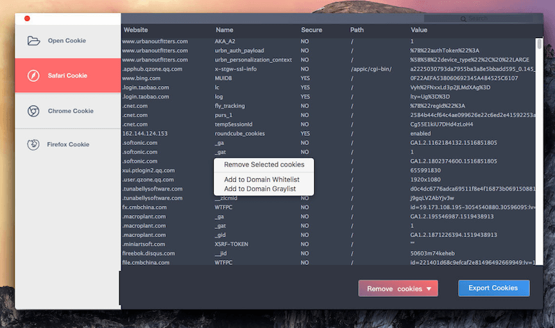Click the softonic.com _gat cookie name
The height and width of the screenshot is (328, 555).
(x=220, y=152)
